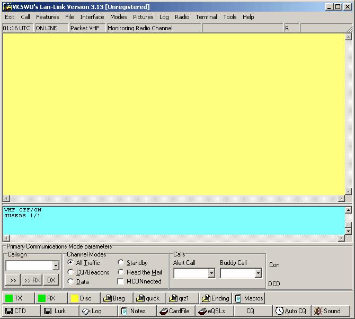Viewport: 355px width, 319px height.
Task: Open the CardFile button
Action: [x=175, y=311]
